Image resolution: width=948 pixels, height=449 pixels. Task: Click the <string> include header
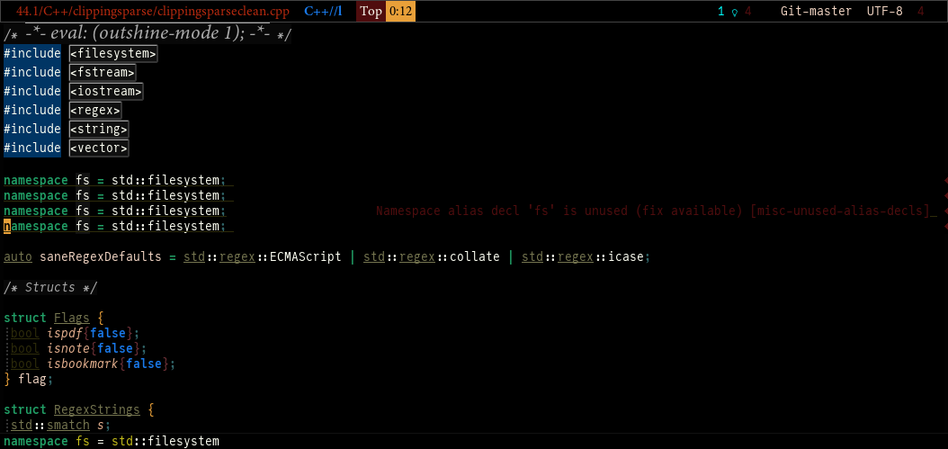(99, 129)
